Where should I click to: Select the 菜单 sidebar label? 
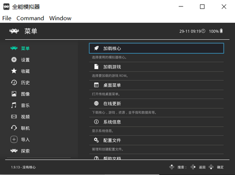click(25, 48)
